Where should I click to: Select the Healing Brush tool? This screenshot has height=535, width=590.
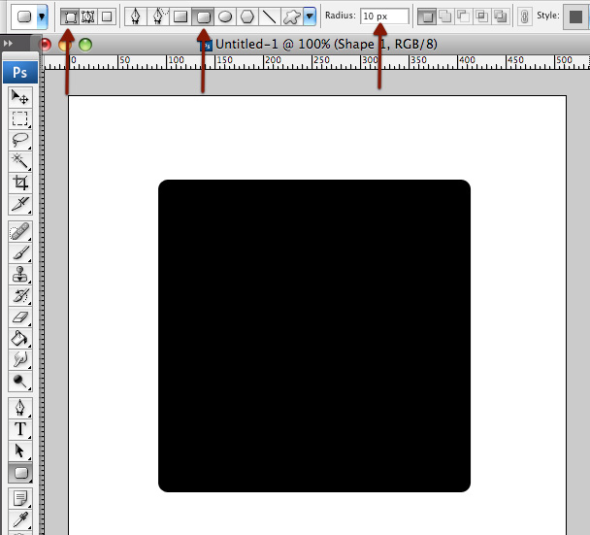coord(20,231)
